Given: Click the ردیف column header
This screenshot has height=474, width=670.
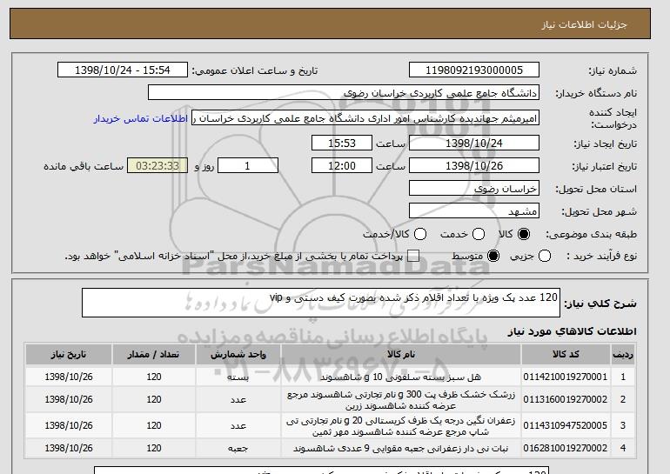Looking at the screenshot, I should coord(623,355).
